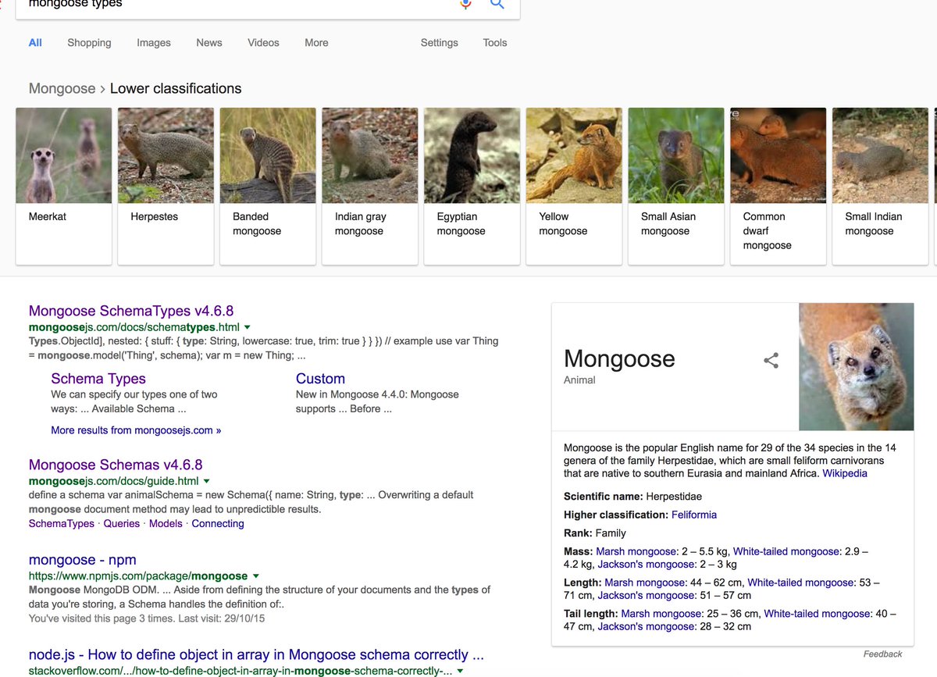Open the mongoose - npm result
Image resolution: width=937 pixels, height=677 pixels.
83,559
